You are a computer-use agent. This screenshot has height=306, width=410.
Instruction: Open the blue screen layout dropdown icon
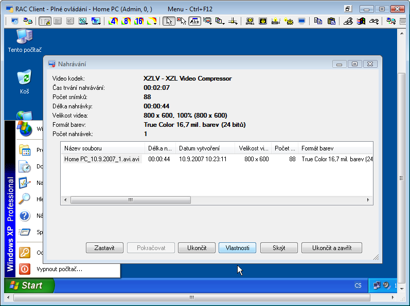coord(96,21)
